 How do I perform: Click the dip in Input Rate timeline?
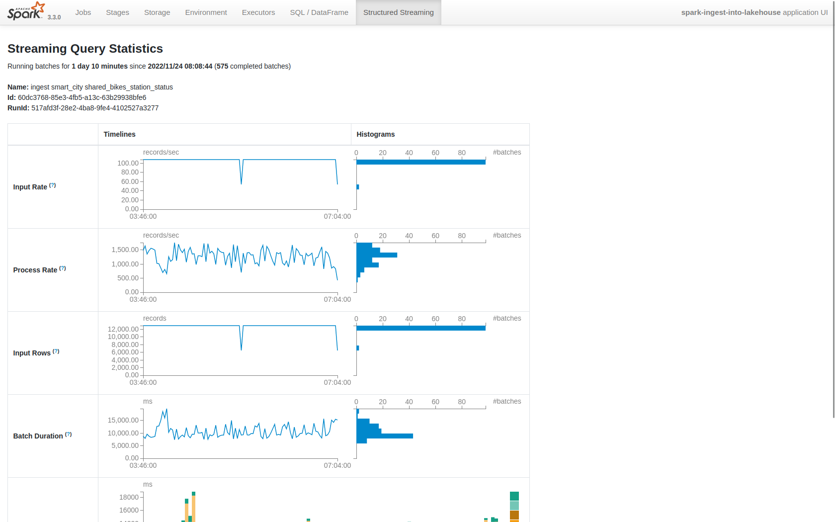pos(242,182)
